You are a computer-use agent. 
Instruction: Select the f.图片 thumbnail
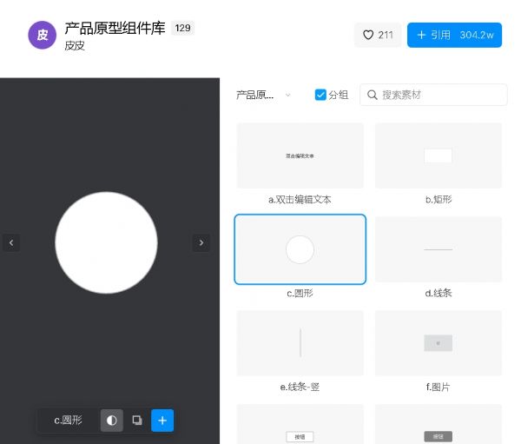pos(439,343)
